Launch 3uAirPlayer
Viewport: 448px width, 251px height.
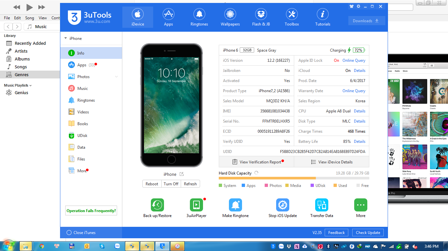click(x=196, y=205)
